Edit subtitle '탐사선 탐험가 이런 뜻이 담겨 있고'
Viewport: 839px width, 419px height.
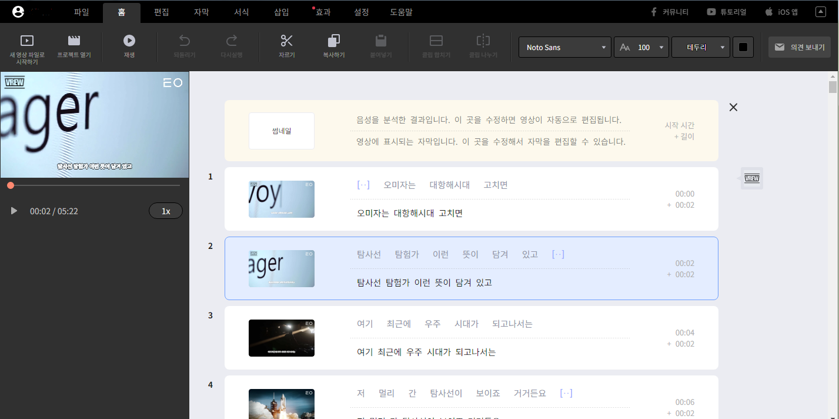(424, 282)
